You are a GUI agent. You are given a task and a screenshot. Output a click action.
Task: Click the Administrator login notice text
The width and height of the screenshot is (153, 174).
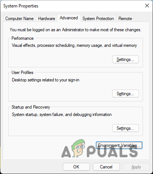coord(75,30)
